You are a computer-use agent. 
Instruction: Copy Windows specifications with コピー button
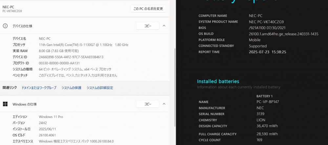(x=148, y=104)
